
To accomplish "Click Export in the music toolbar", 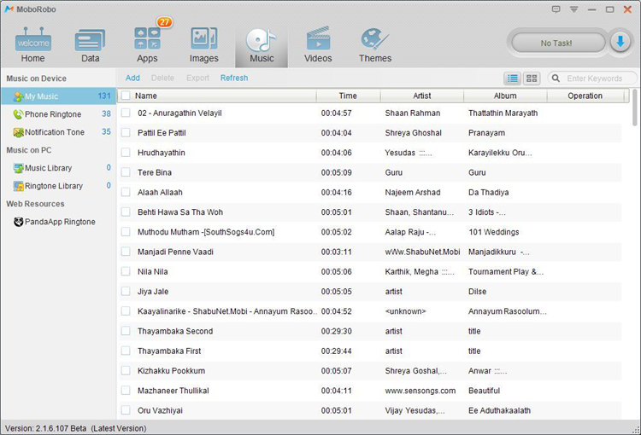I will tap(197, 78).
